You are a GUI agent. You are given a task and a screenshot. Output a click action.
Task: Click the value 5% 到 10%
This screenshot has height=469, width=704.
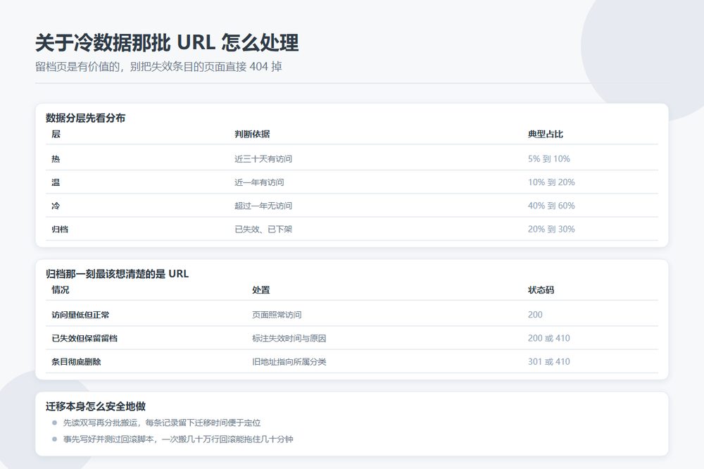pos(548,158)
